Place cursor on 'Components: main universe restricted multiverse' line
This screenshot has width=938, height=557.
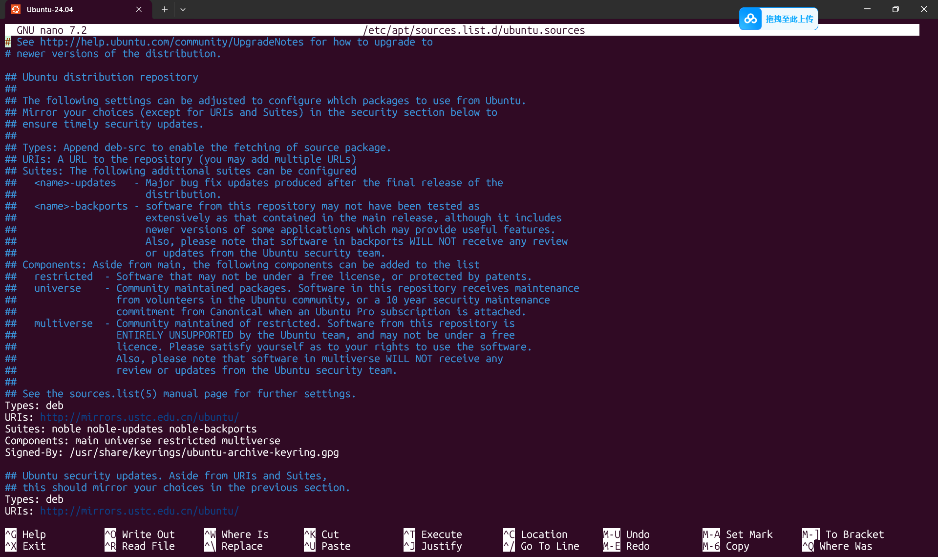pos(143,441)
